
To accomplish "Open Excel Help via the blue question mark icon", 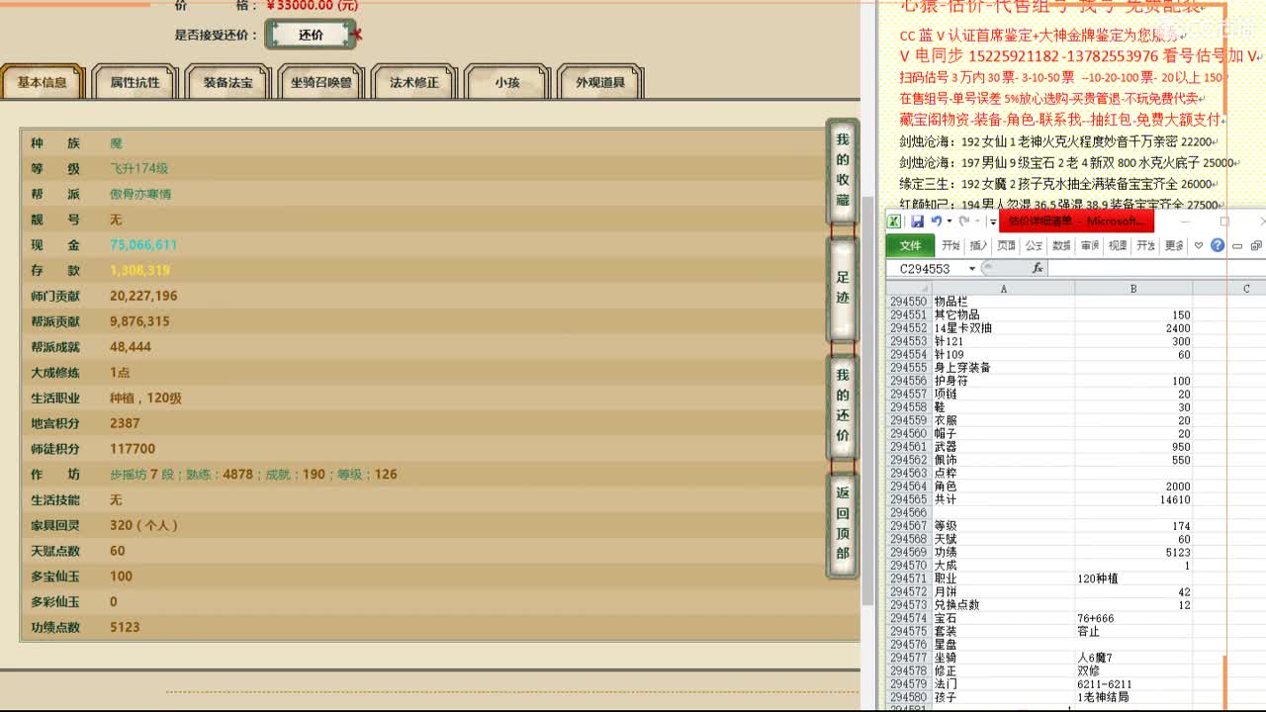I will coord(1218,245).
